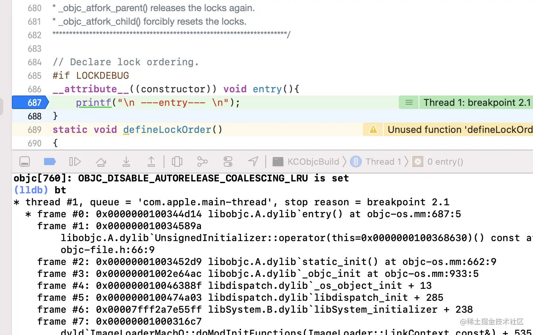
Task: Toggle the breakpoints activation arrow in the debug bar
Action: pos(50,162)
